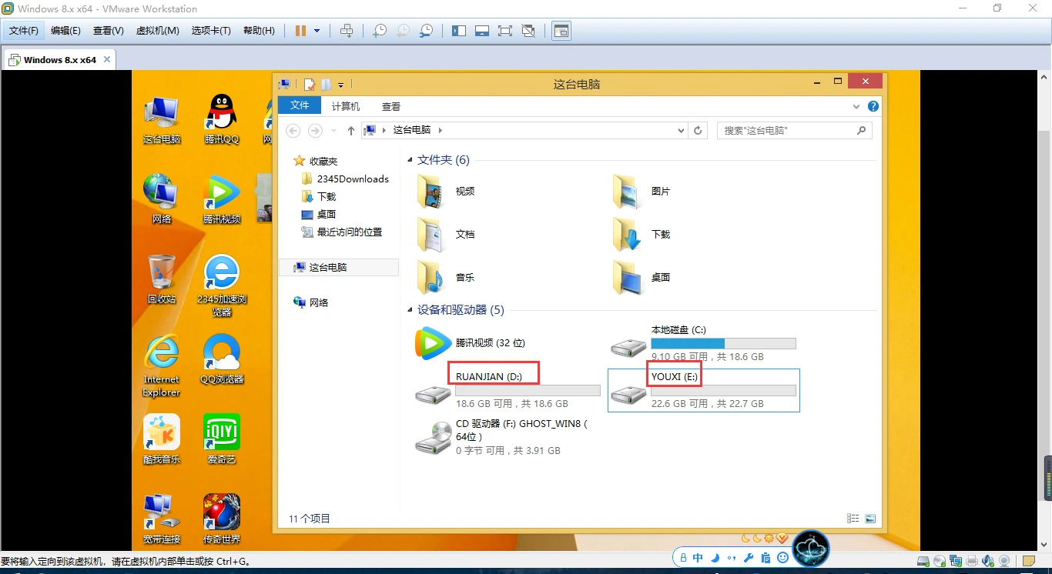Switch Explorer to details view layout

point(853,519)
